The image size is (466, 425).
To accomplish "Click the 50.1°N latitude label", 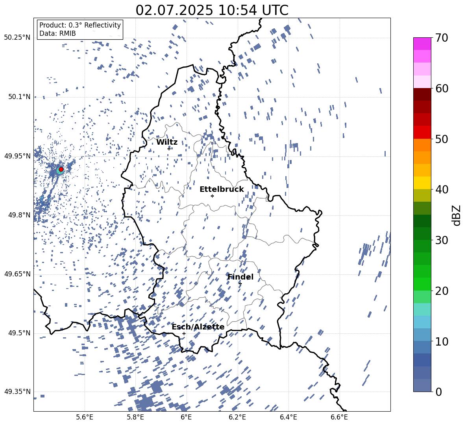I will (x=19, y=97).
